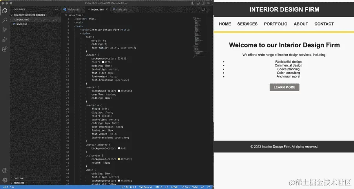Click the Ln 102, Col 1 cursor position
Screen dimensions: 354x189
click(128, 187)
